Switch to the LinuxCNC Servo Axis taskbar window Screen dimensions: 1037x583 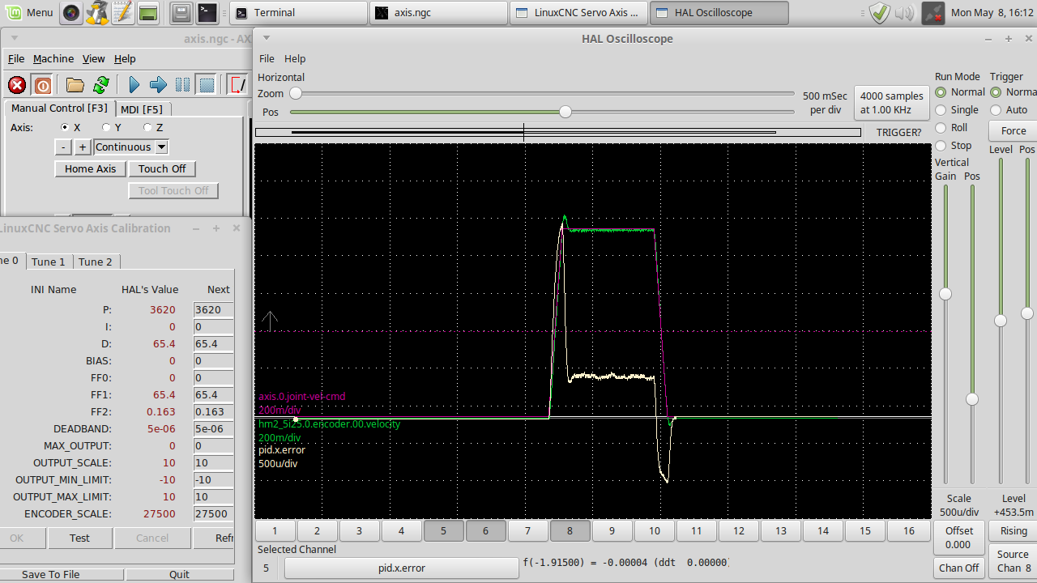pyautogui.click(x=578, y=12)
